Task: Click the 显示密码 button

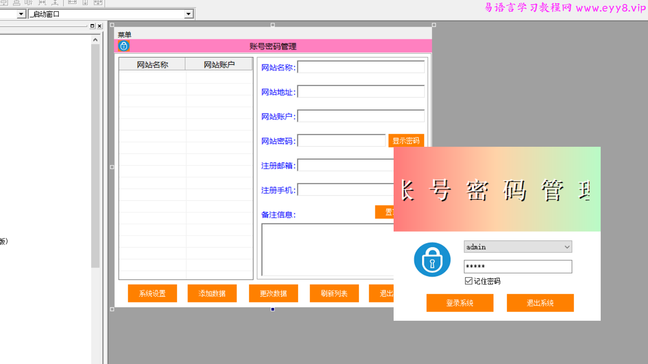Action: pos(406,141)
